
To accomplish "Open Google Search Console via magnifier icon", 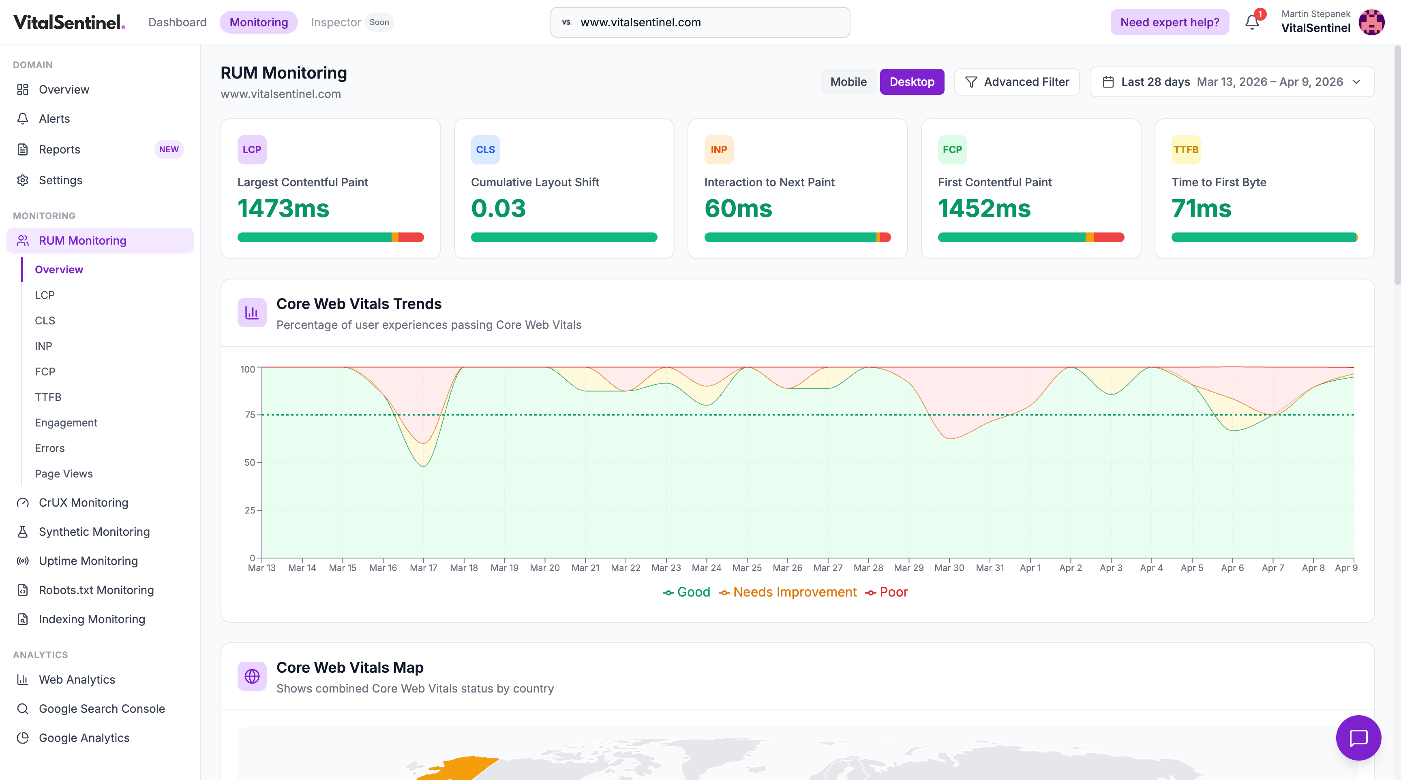I will coord(22,709).
